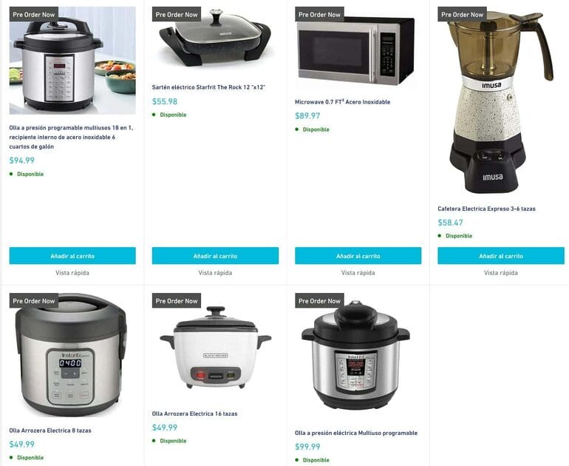The image size is (569, 466).
Task: Open the Sartén eléctrico Starfrit product title
Action: [208, 87]
